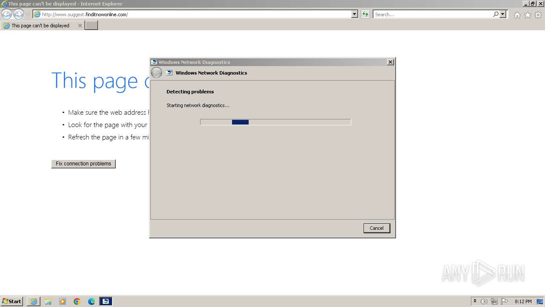Expand the address bar autocomplete dropdown
Image resolution: width=545 pixels, height=307 pixels.
(x=355, y=14)
